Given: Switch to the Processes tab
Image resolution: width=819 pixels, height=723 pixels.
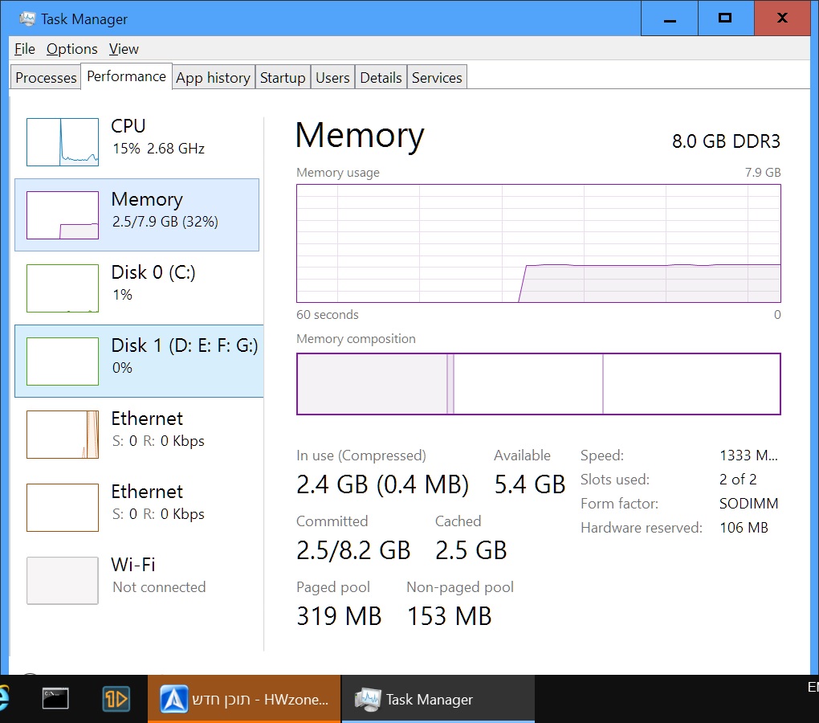Looking at the screenshot, I should pos(46,77).
